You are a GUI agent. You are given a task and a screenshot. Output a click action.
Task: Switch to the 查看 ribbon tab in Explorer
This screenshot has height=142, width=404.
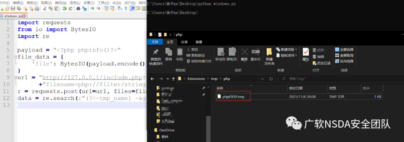tap(199, 42)
